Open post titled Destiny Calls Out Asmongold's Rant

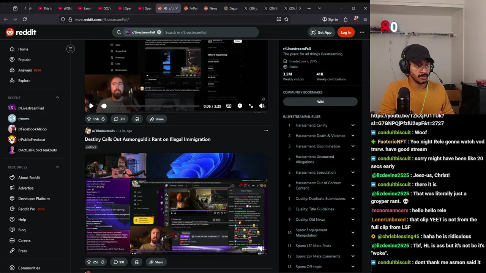pyautogui.click(x=147, y=139)
